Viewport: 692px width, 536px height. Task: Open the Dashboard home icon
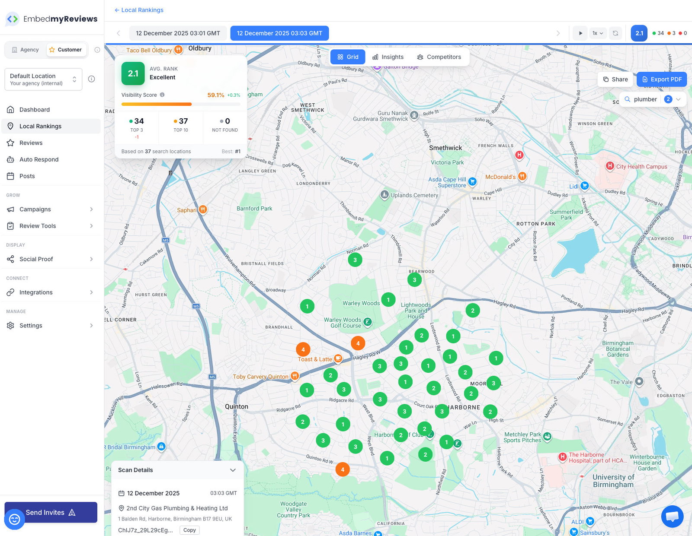[x=11, y=110]
